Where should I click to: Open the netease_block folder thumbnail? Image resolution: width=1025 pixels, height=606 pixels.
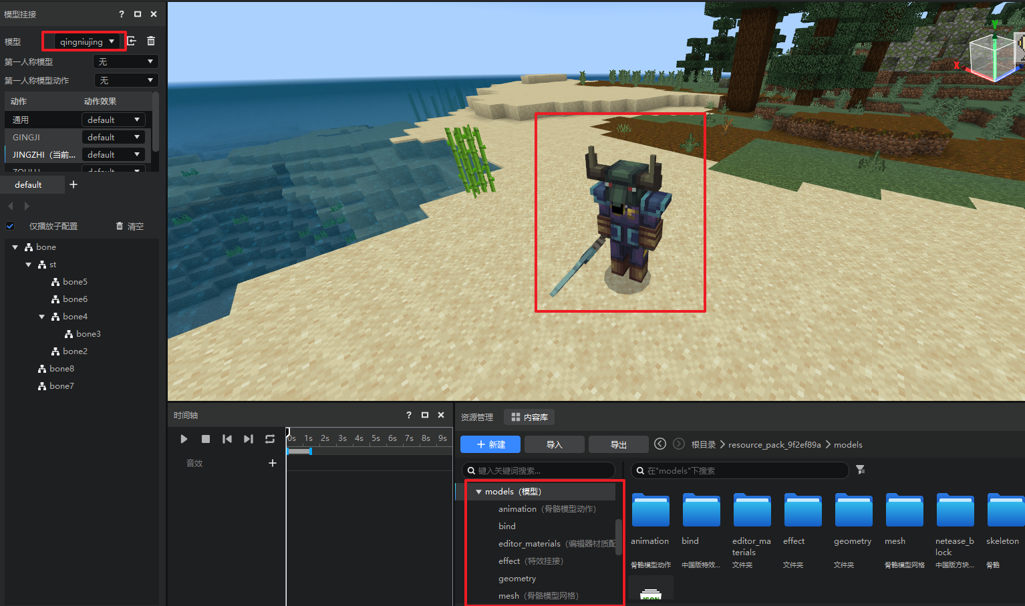[x=955, y=510]
